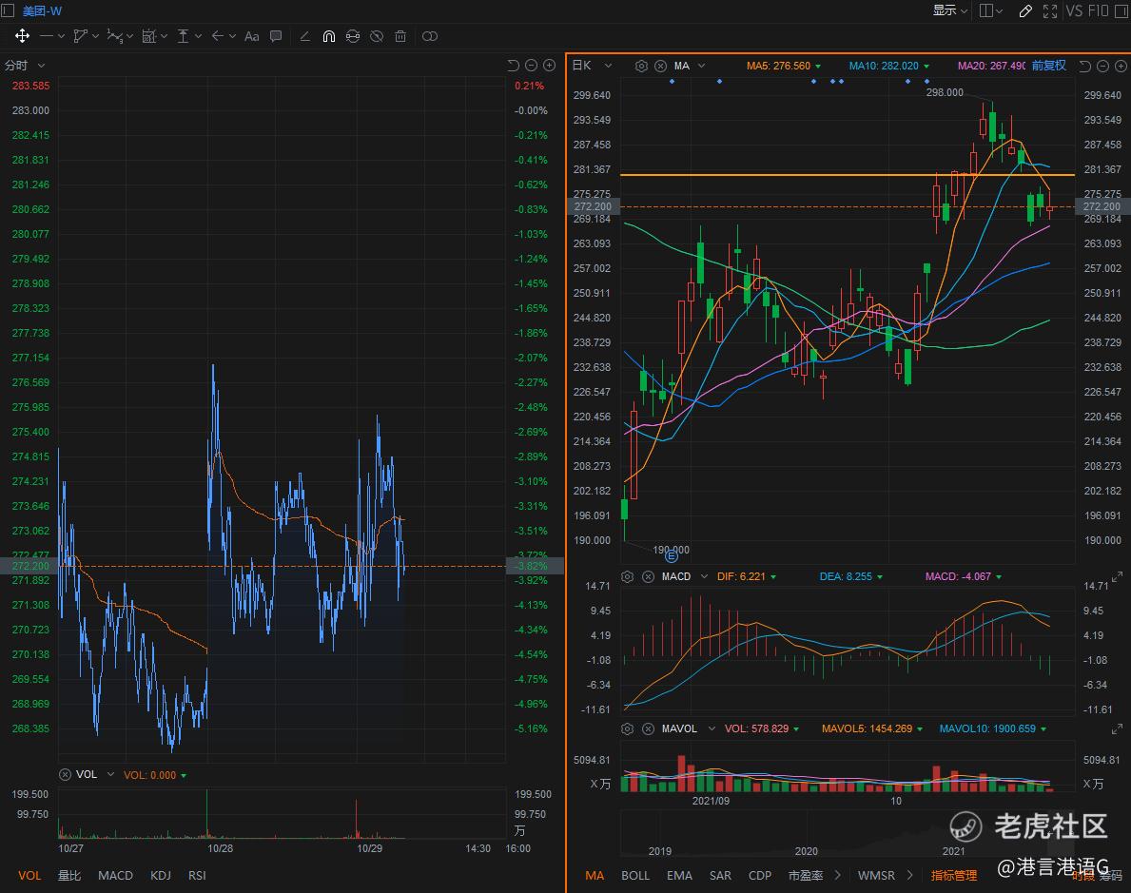The height and width of the screenshot is (893, 1131).
Task: Click the trash icon to delete drawings
Action: 400,36
